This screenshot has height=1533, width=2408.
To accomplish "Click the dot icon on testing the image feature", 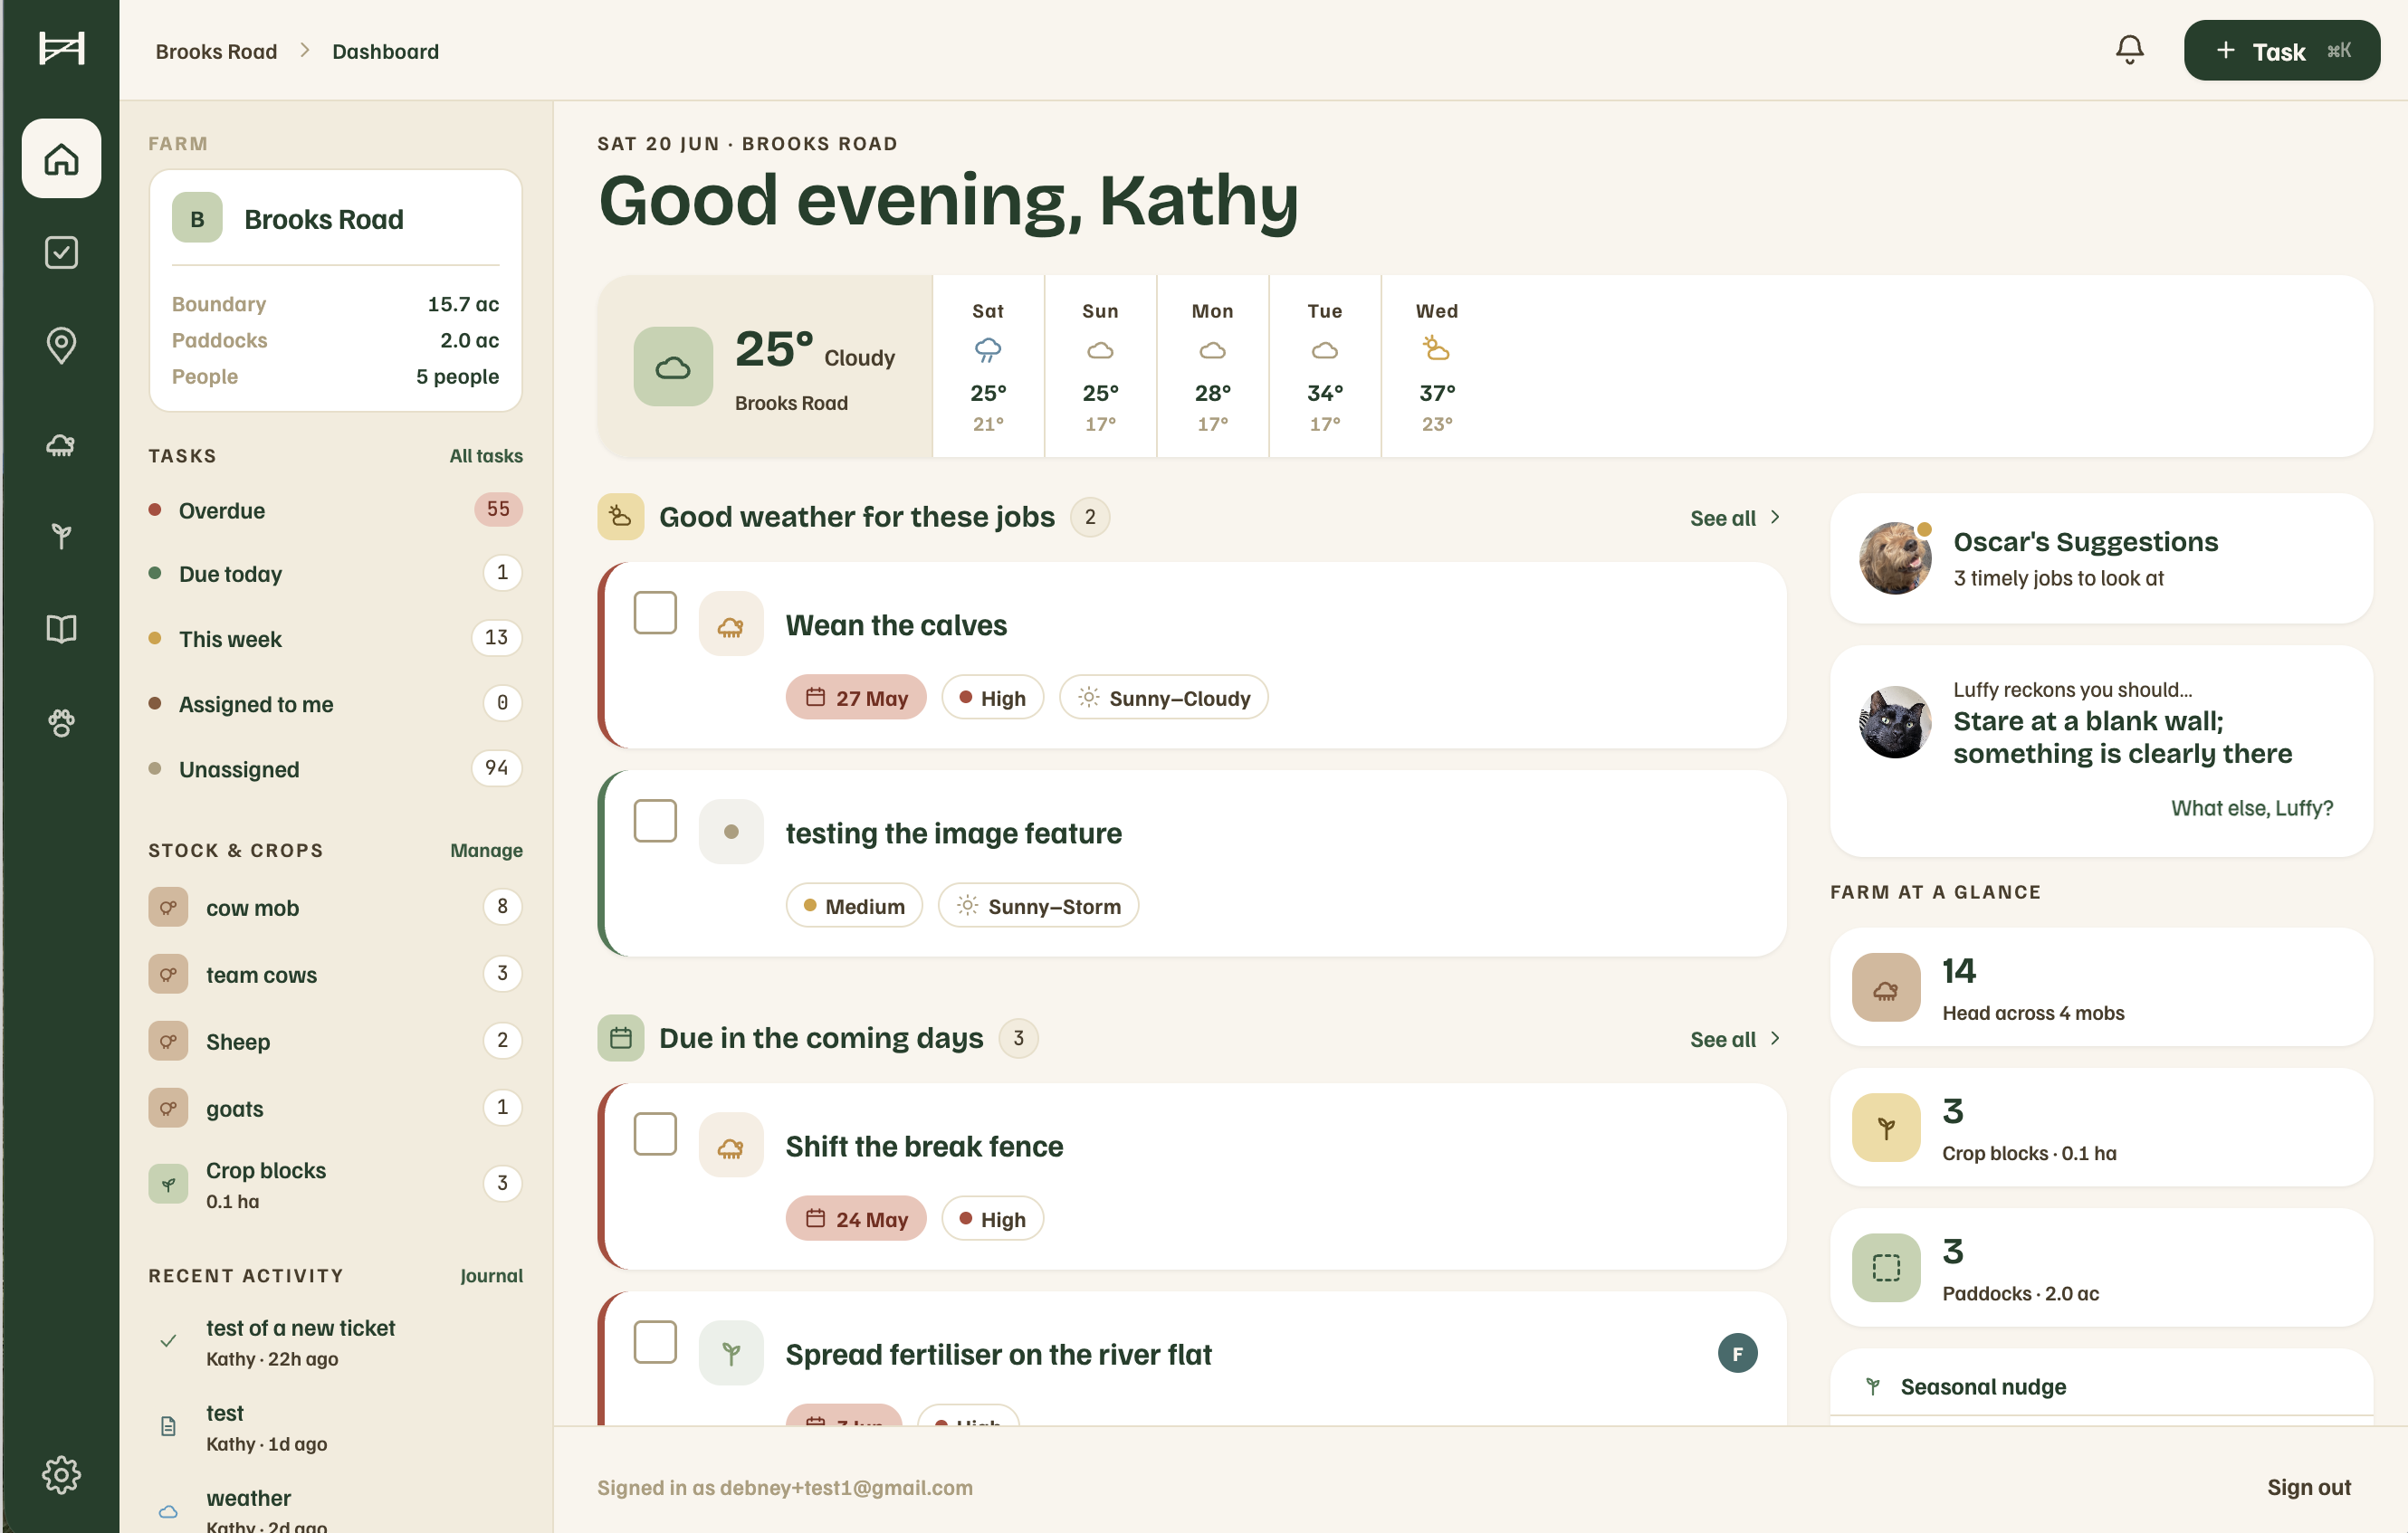I will tap(731, 832).
